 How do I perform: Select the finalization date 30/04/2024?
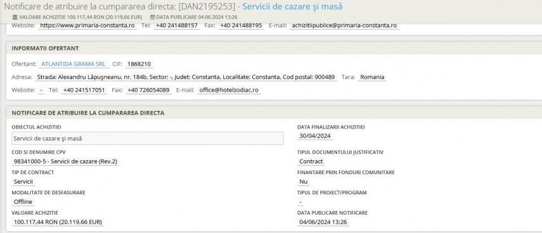315,136
